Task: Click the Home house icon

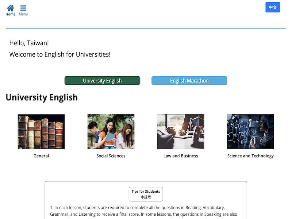Action: click(11, 8)
